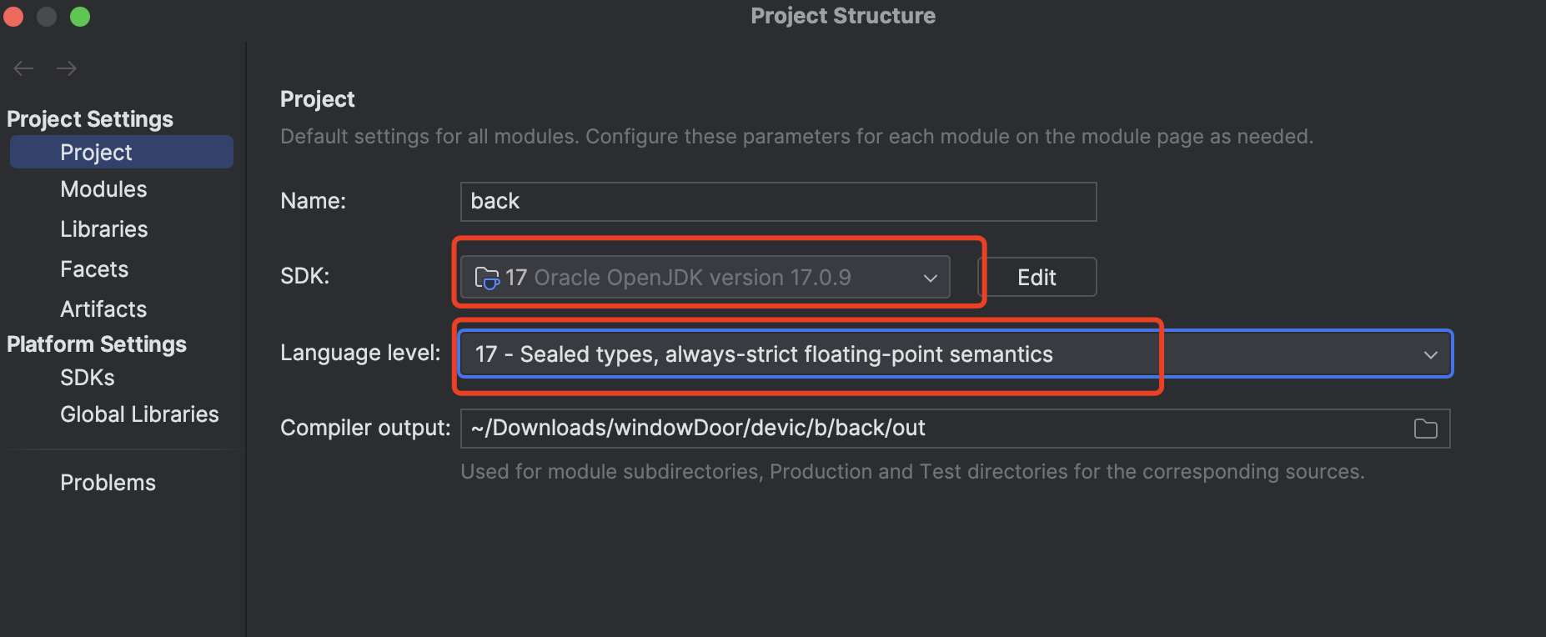This screenshot has width=1546, height=637.
Task: Close the Project Structure window
Action: point(13,16)
